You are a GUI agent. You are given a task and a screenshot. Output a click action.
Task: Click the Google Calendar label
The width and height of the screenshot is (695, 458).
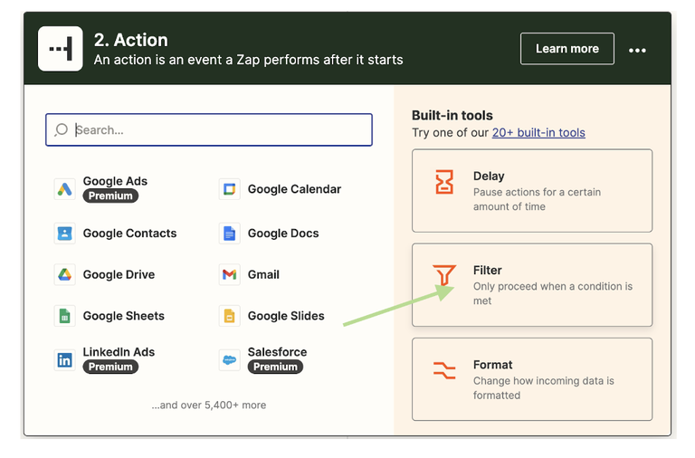294,189
